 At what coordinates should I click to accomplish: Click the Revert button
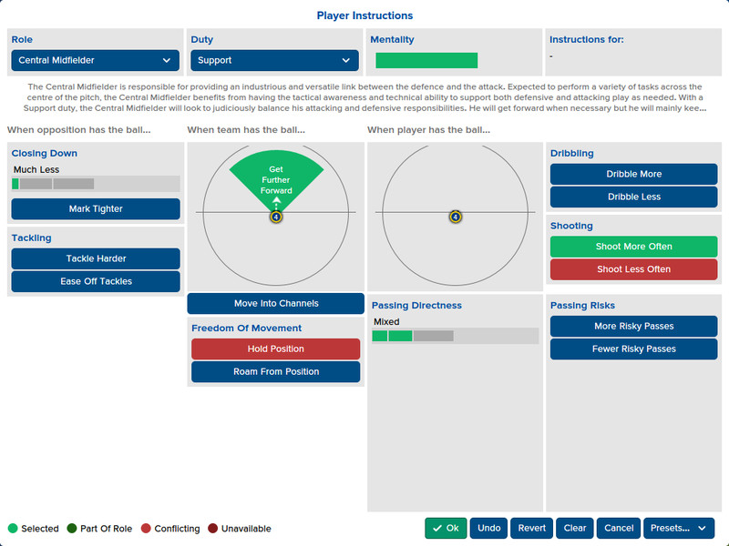[532, 529]
